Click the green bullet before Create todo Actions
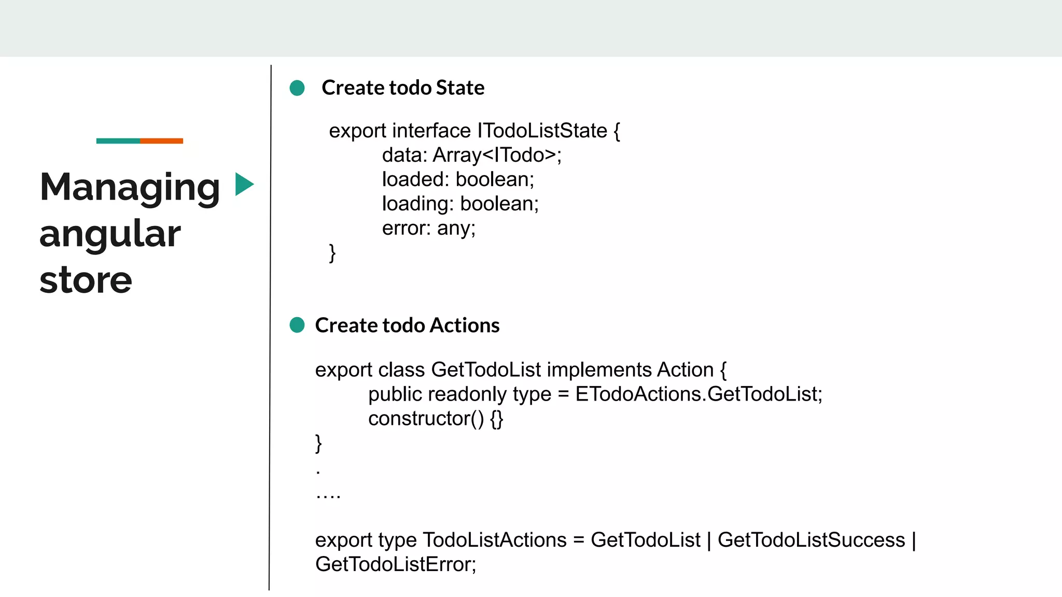 pos(297,325)
